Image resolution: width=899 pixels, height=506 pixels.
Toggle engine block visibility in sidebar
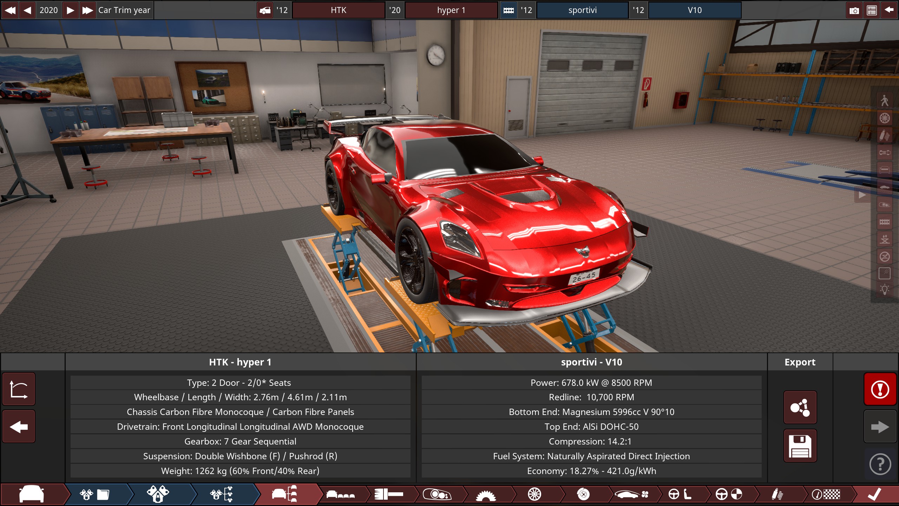[x=884, y=222]
